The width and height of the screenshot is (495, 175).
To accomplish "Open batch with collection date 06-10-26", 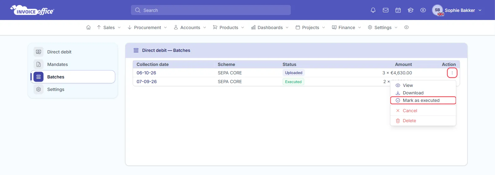I will tap(146, 73).
